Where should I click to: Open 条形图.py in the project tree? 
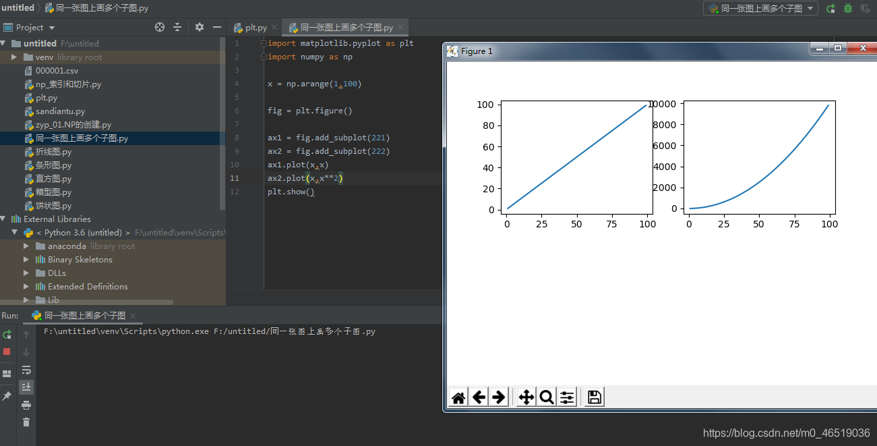pos(53,165)
